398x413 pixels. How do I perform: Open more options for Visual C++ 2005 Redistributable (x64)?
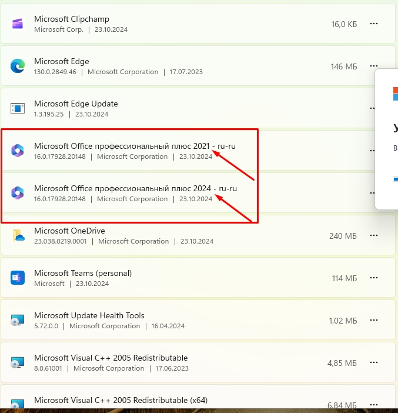tap(374, 405)
